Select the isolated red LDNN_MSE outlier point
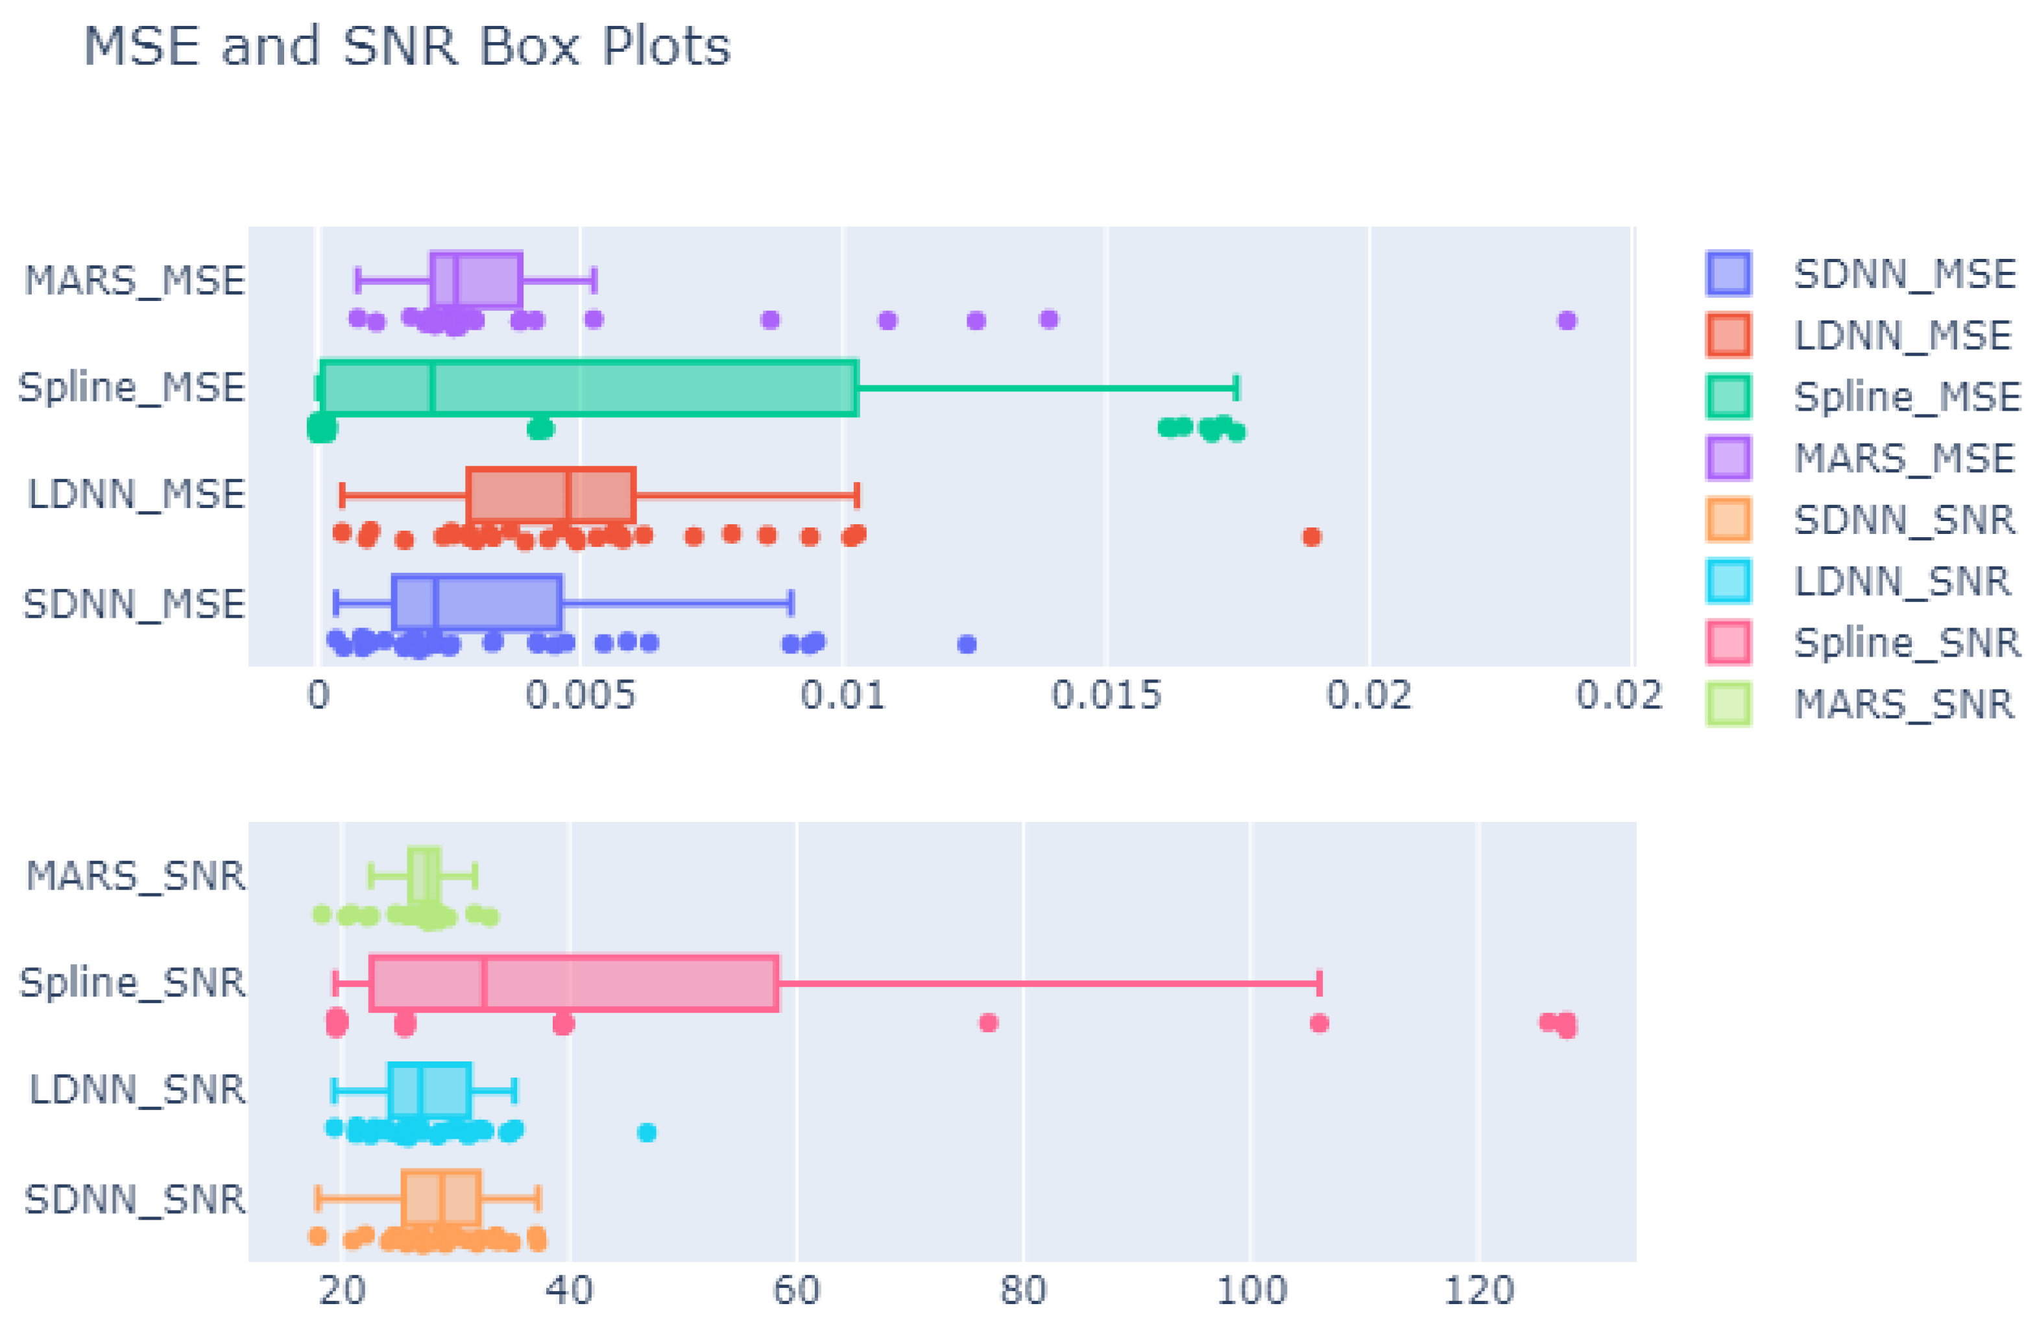This screenshot has width=2037, height=1330. 1311,537
